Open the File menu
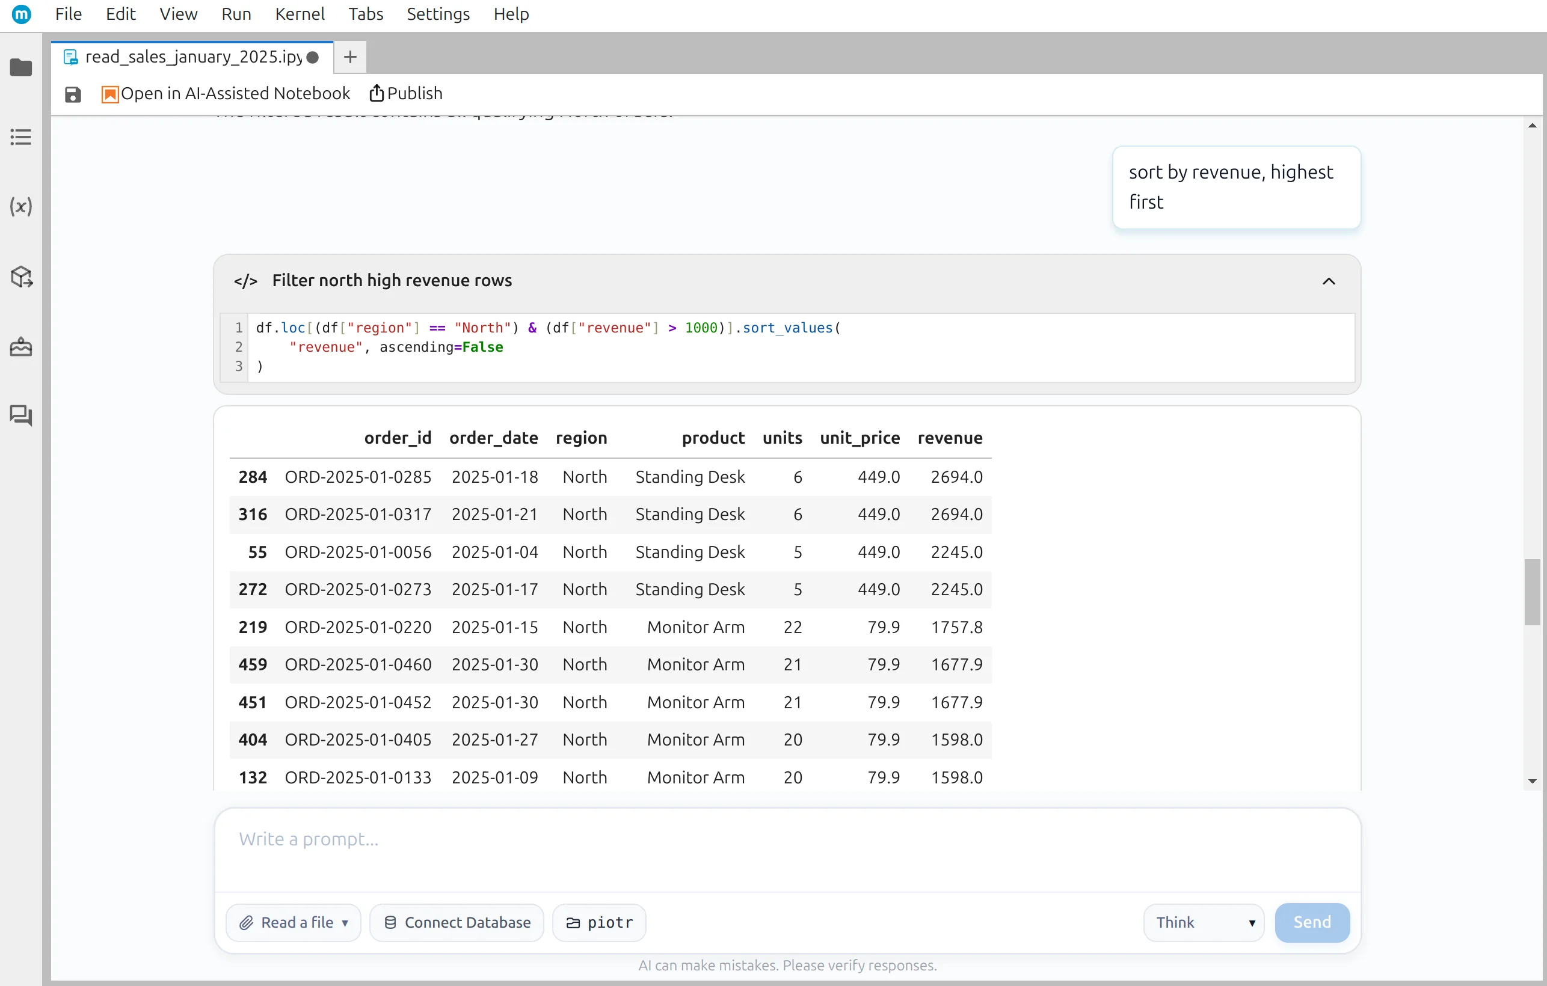Viewport: 1547px width, 986px height. pos(68,14)
